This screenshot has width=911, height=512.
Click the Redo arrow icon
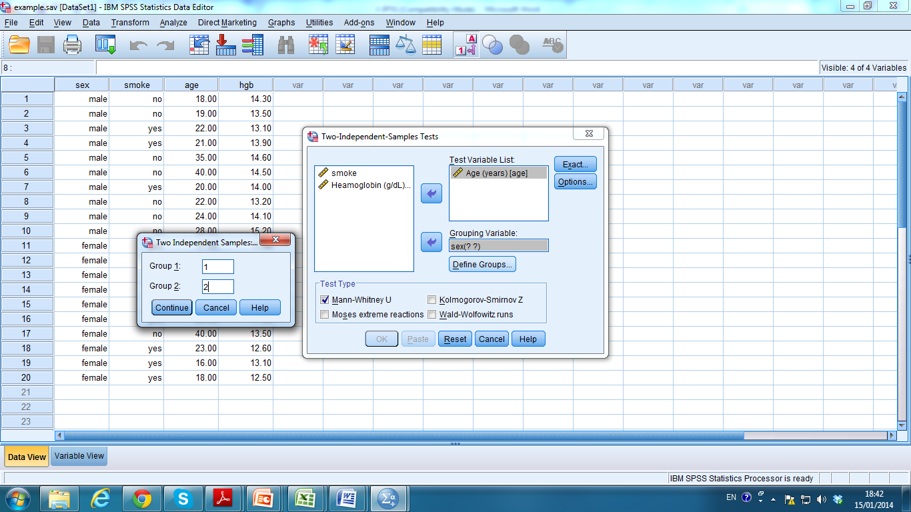click(x=165, y=45)
